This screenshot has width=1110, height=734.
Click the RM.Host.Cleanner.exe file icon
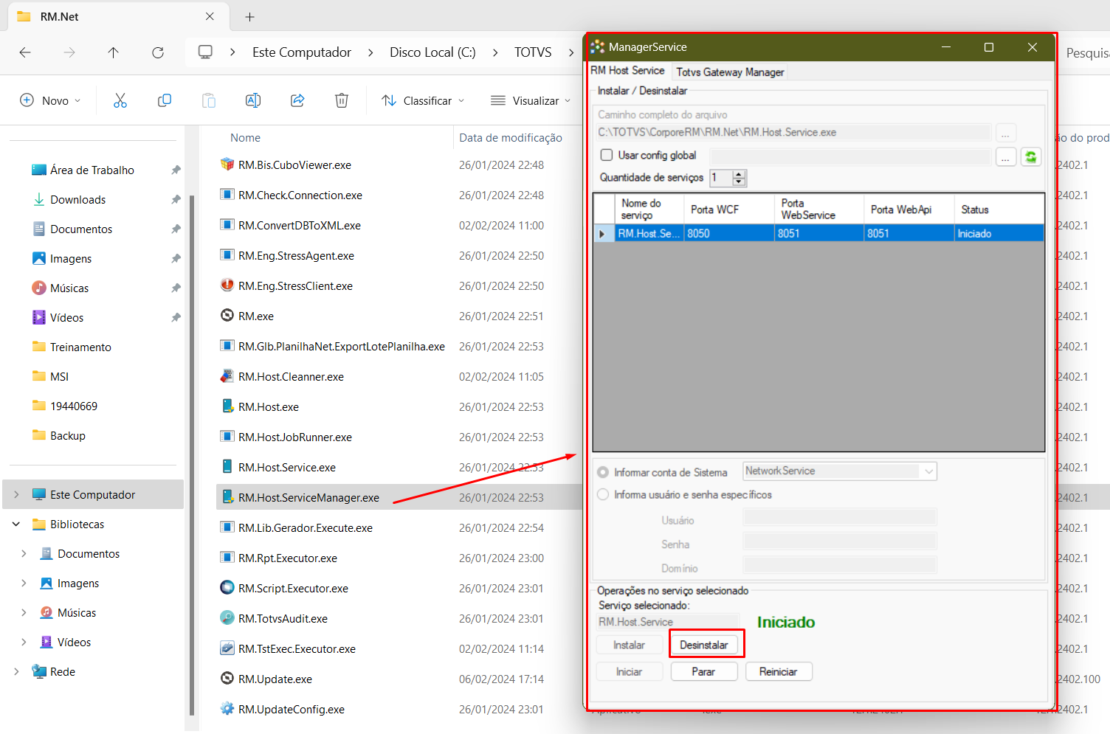click(227, 376)
